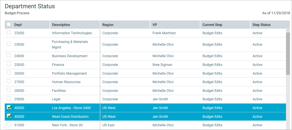Uncheck the Los Angeles - Store 3400 checkbox
Screen dimensions: 292x130
point(9,107)
